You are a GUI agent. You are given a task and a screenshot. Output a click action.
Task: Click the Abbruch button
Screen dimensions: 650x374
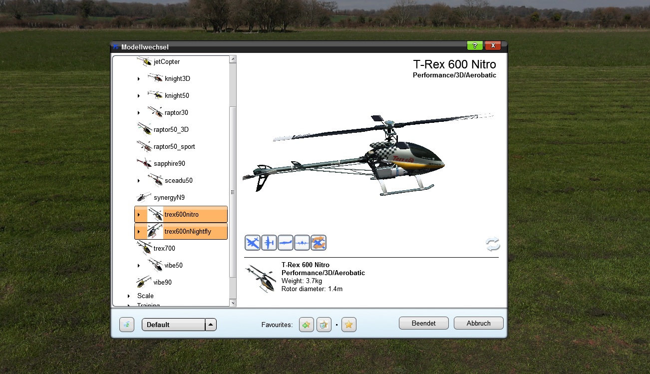(478, 323)
